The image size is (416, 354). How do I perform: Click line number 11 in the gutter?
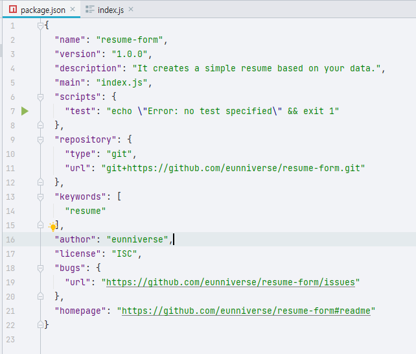pos(10,168)
